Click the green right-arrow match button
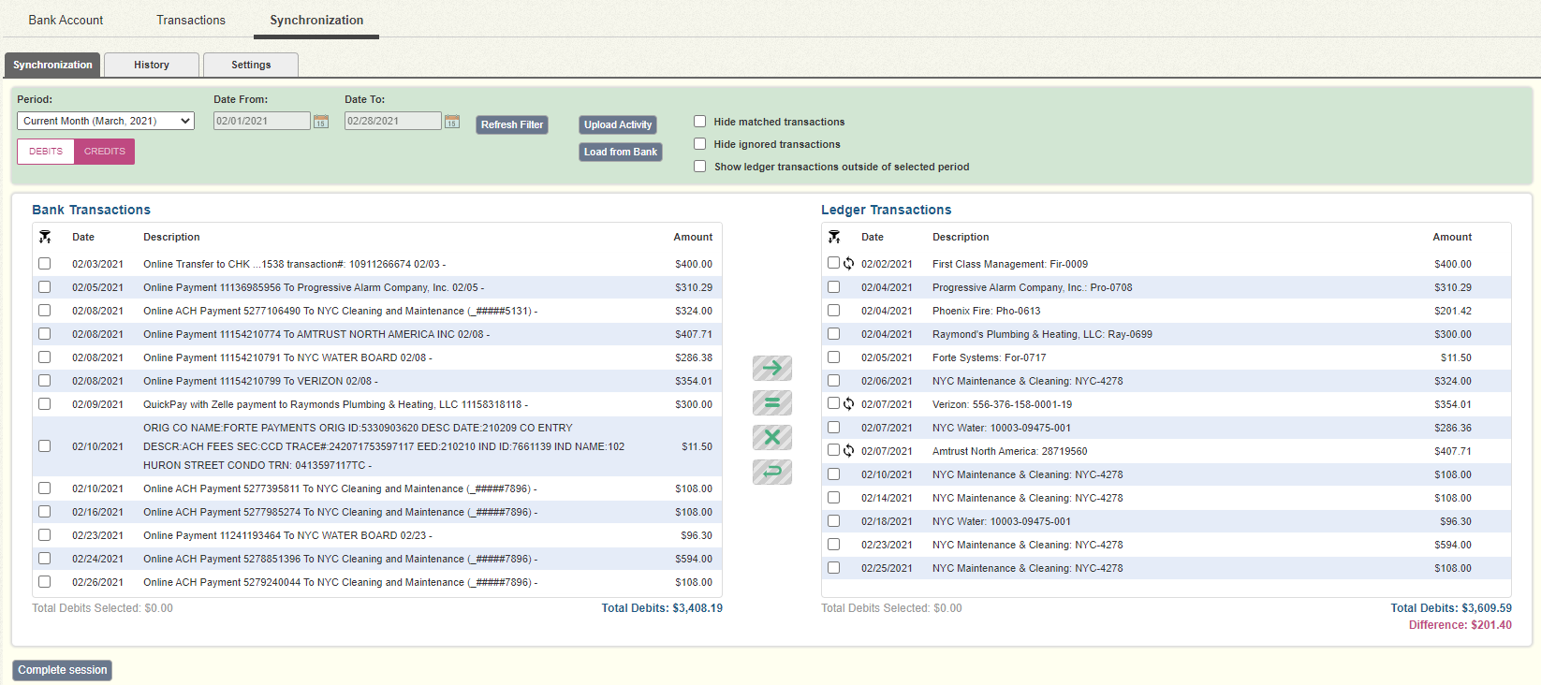Viewport: 1541px width, 685px height. pyautogui.click(x=772, y=369)
